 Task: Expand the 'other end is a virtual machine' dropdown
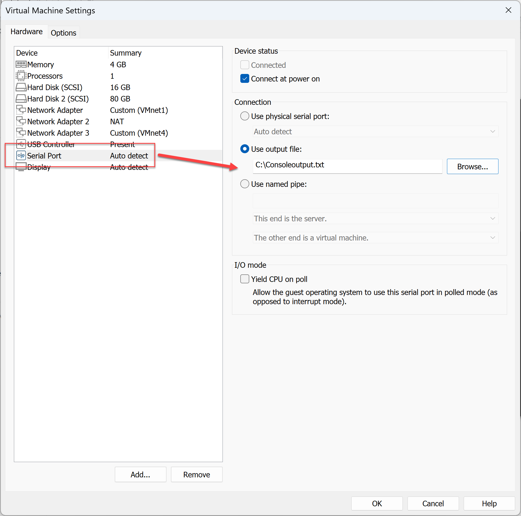(x=492, y=238)
